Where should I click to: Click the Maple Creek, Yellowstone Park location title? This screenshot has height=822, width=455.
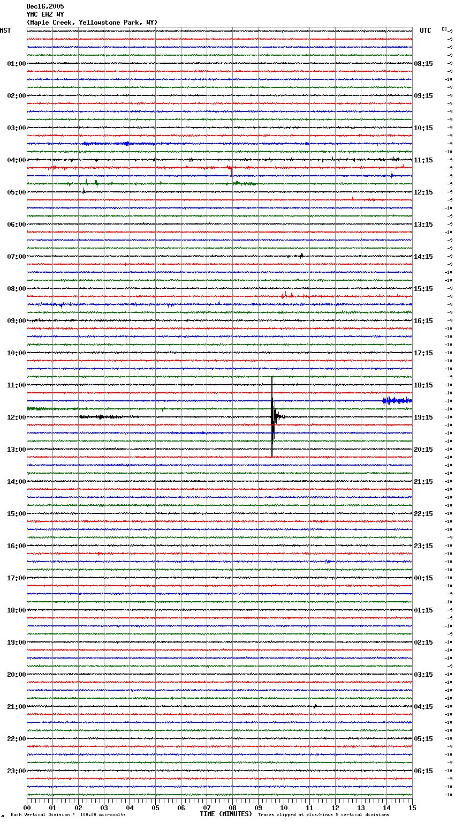click(92, 23)
